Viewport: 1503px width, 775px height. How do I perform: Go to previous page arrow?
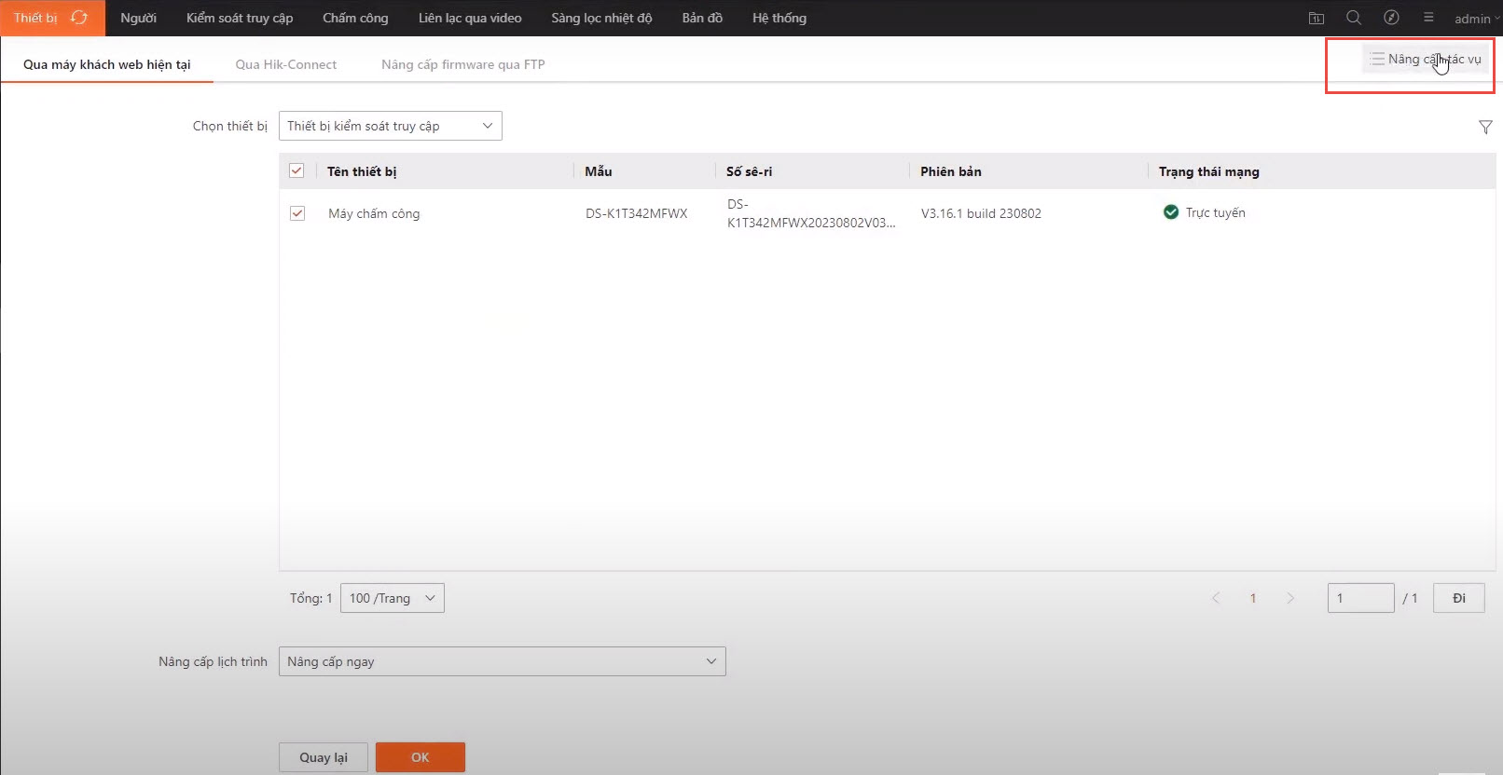pyautogui.click(x=1216, y=598)
